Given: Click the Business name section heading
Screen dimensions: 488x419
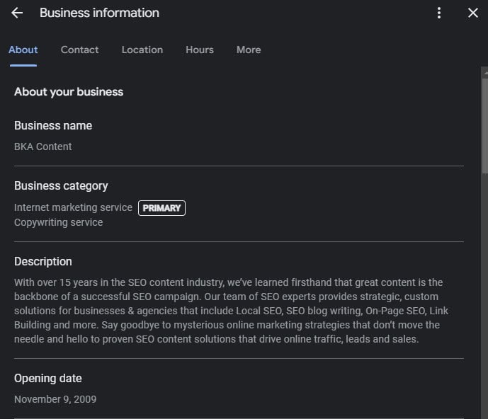Looking at the screenshot, I should tap(53, 125).
